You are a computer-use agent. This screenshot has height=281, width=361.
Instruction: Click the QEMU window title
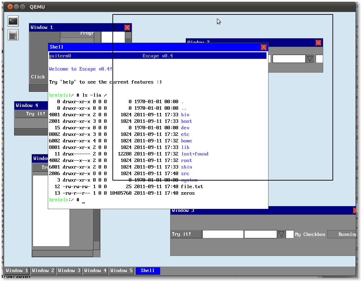click(x=37, y=7)
